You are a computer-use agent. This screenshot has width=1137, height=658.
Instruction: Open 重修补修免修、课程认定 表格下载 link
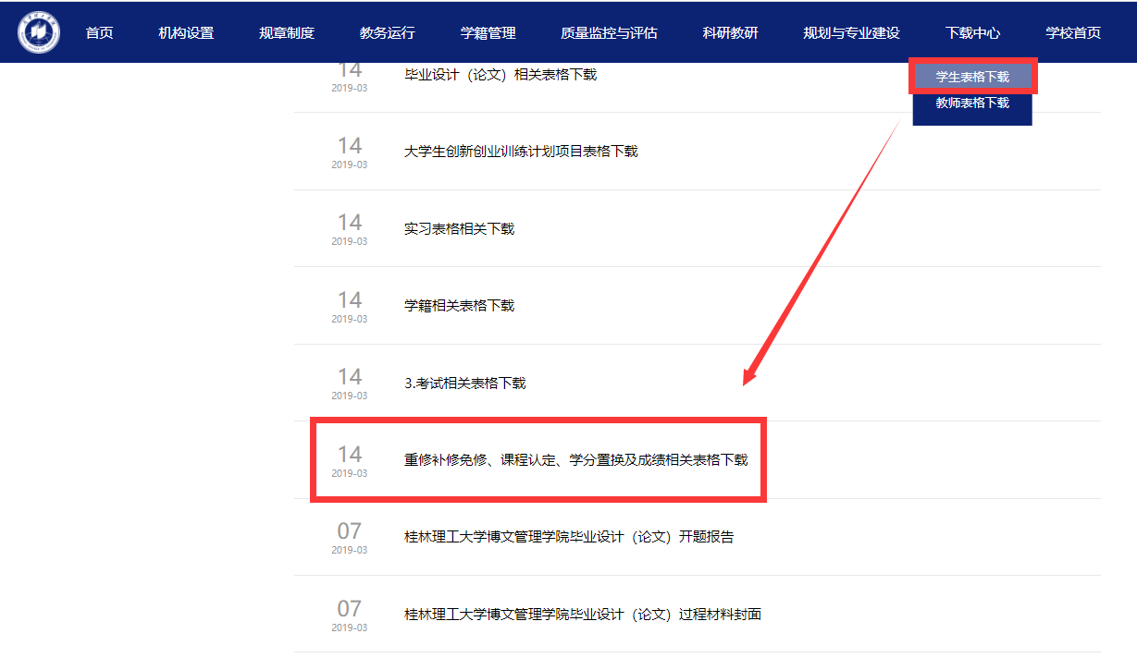575,459
